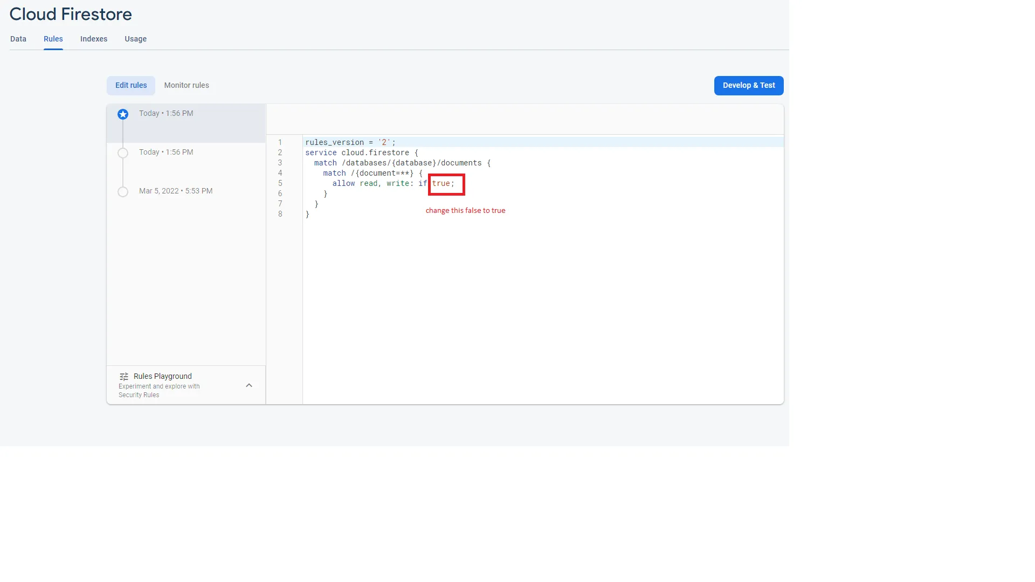Click the Cloud Firestore heading
The height and width of the screenshot is (582, 1035).
click(71, 14)
